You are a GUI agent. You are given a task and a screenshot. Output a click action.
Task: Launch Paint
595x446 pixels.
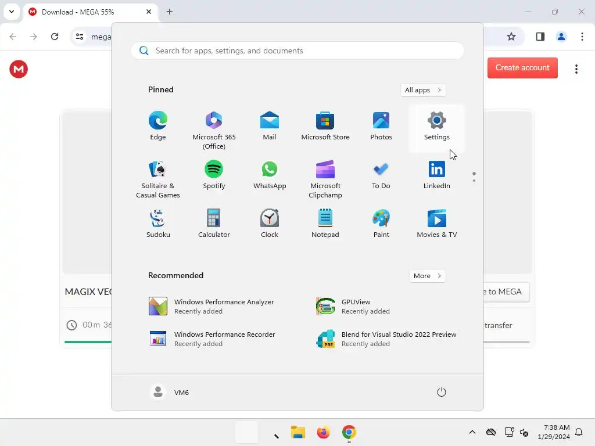[381, 224]
